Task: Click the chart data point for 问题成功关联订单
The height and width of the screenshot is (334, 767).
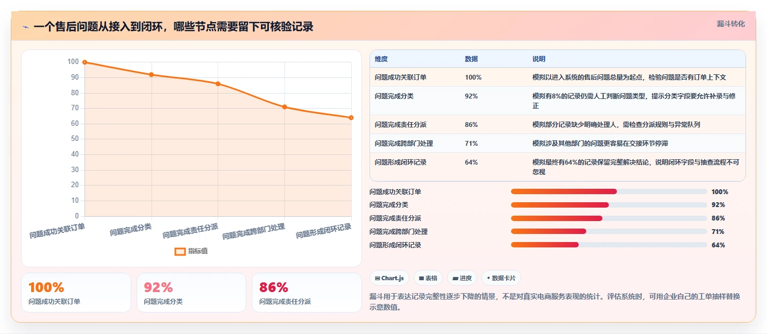Action: (84, 62)
